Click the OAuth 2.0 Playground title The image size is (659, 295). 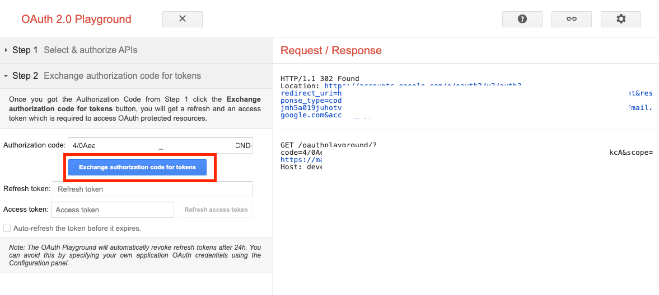coord(76,20)
